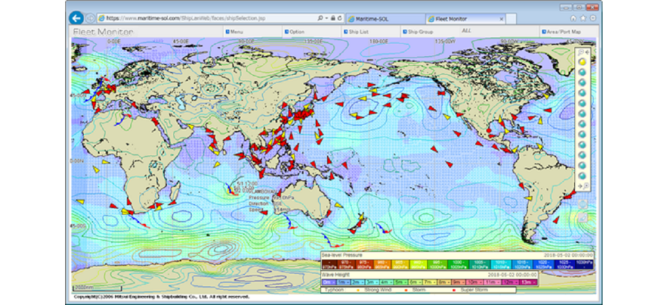658x305 pixels.
Task: Open the Option menu
Action: click(x=296, y=32)
